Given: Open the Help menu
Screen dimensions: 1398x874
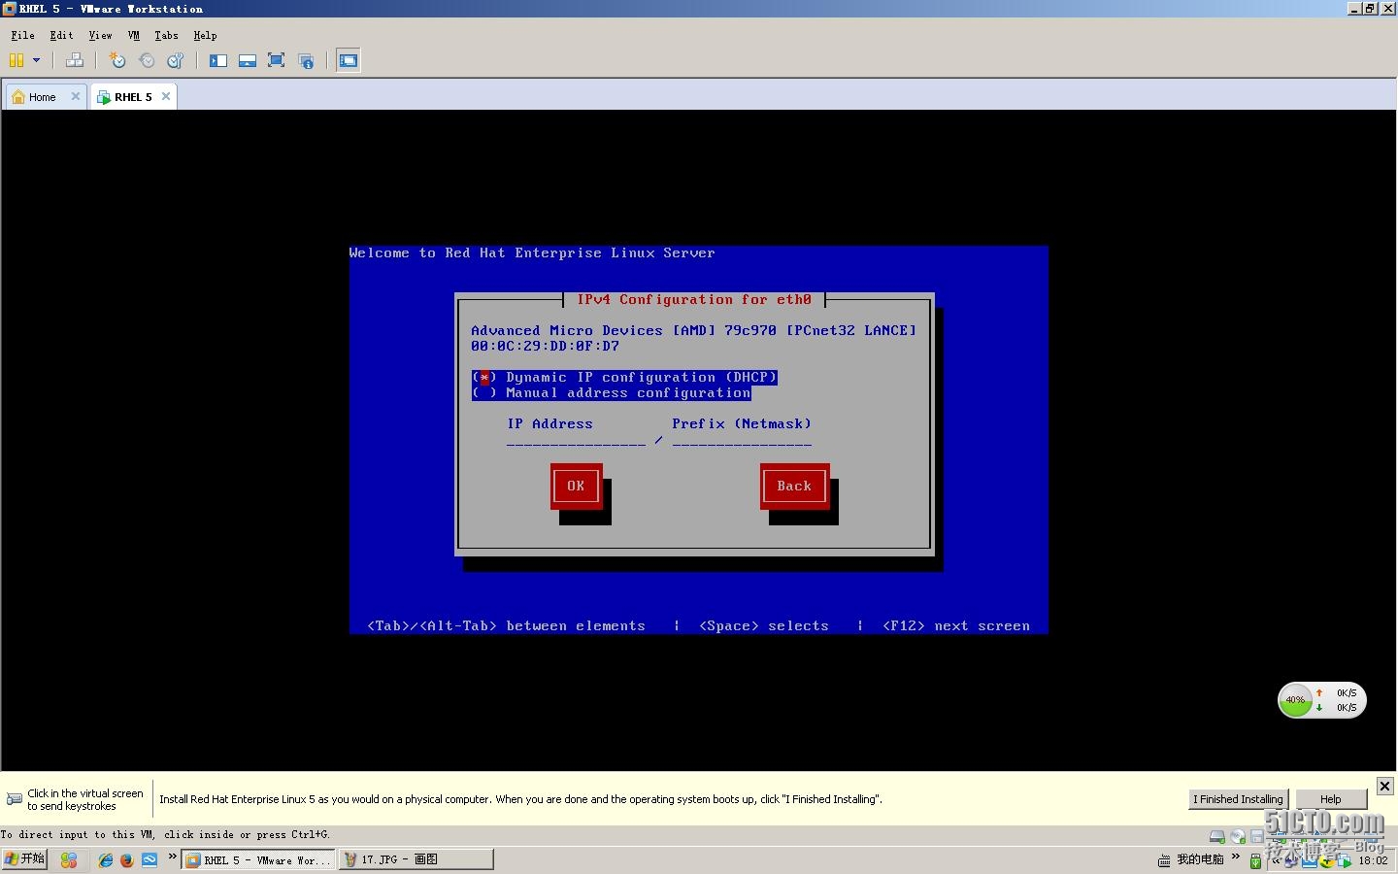Looking at the screenshot, I should (205, 35).
